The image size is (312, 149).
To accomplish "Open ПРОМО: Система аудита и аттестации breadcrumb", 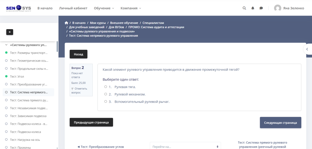I will pos(156,27).
